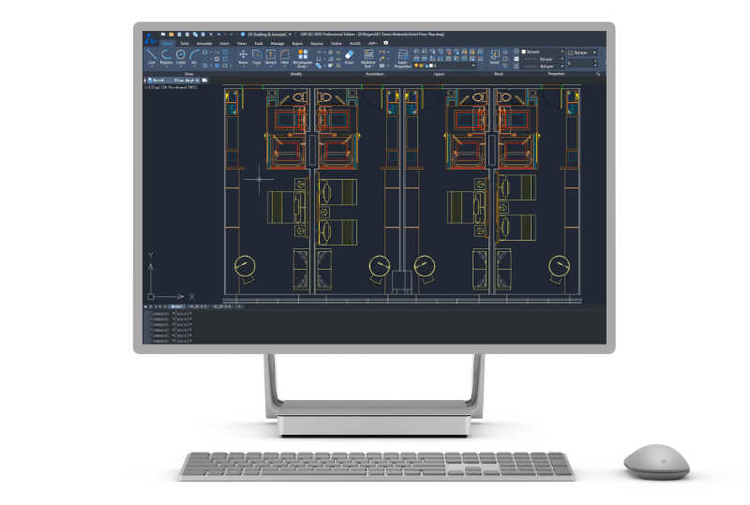Viewport: 750px width, 505px height.
Task: Open the Annotate ribbon tab
Action: point(204,43)
